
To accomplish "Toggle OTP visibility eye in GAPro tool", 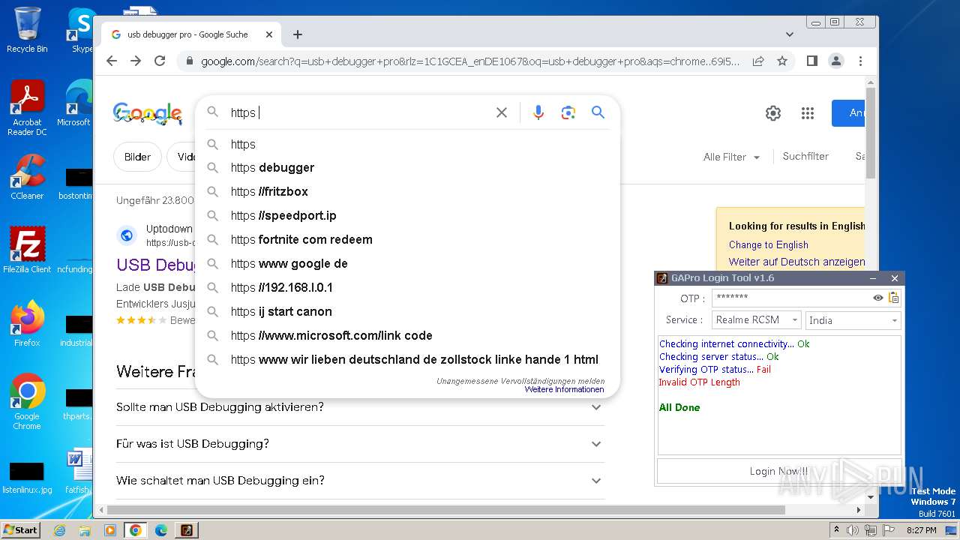I will click(878, 298).
